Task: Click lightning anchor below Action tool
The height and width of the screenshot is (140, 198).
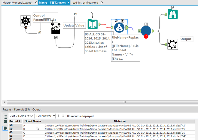Action: tap(56, 37)
